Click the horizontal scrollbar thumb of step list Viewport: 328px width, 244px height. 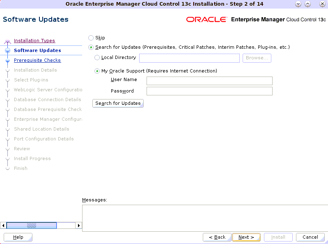(32, 226)
